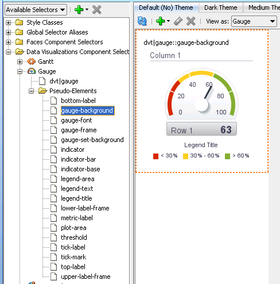Select the metric-label pseudo-element
Image resolution: width=280 pixels, height=284 pixels.
(x=77, y=218)
